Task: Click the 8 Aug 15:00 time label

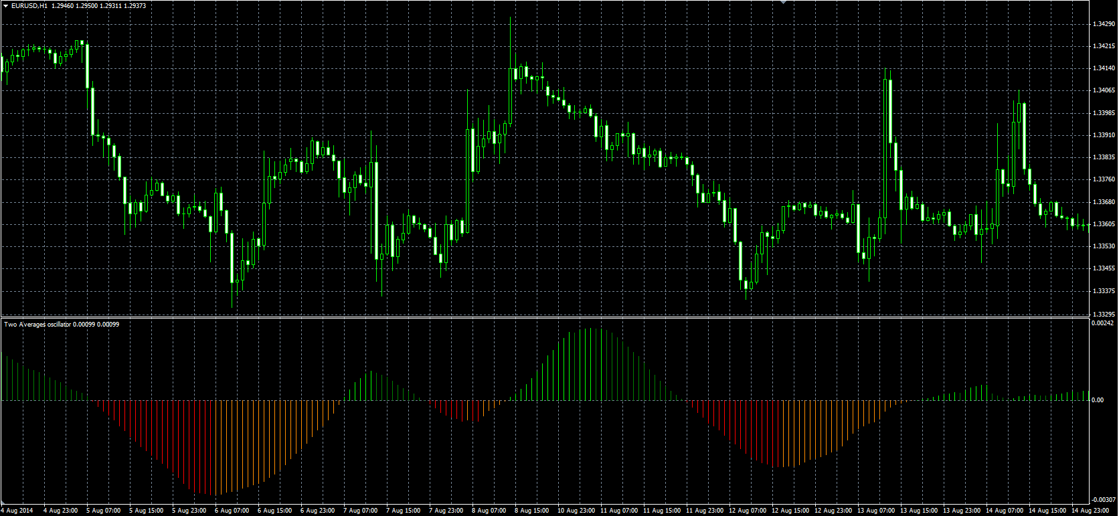Action: click(531, 511)
